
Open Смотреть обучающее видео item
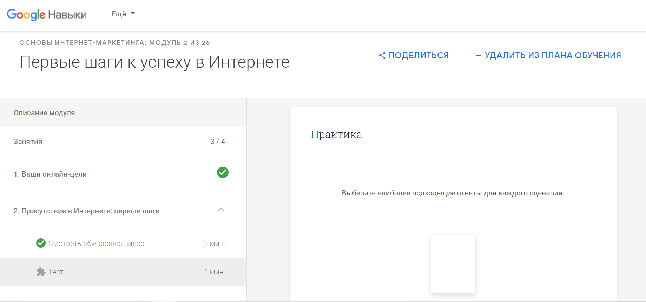point(123,243)
